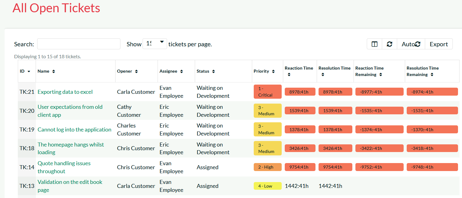This screenshot has width=462, height=198.
Task: Sort tickets by Opener column
Action: pos(136,71)
